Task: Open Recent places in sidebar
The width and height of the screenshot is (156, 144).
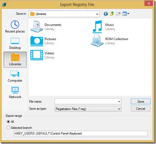Action: coord(15,27)
